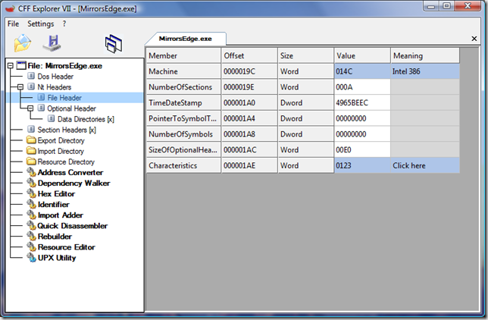Maximize the CFF Explorer window
Screen dimensions: 488x320
(x=446, y=6)
